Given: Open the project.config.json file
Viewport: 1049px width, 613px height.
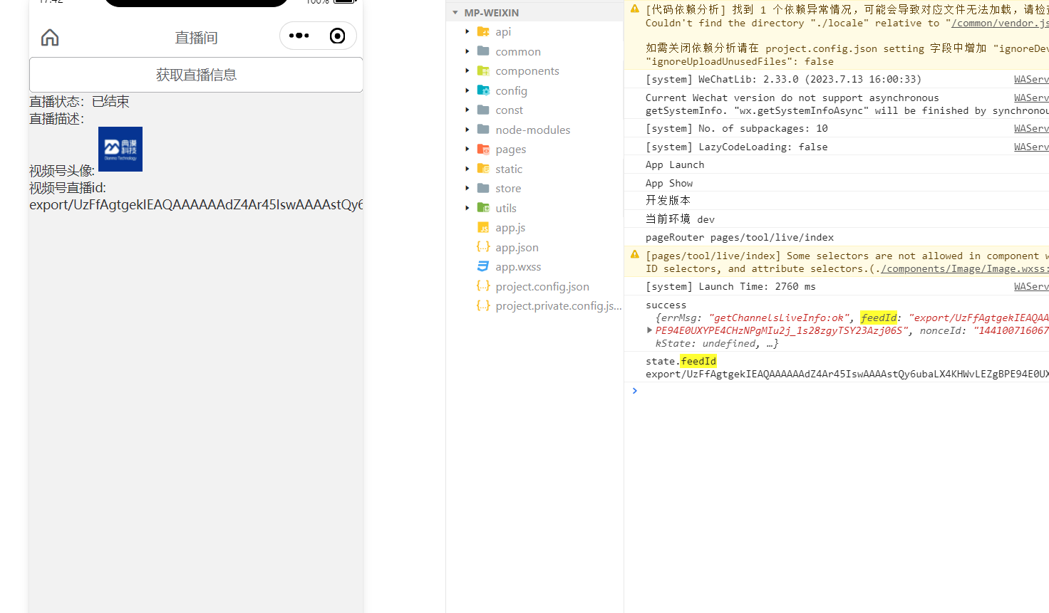Looking at the screenshot, I should tap(542, 286).
